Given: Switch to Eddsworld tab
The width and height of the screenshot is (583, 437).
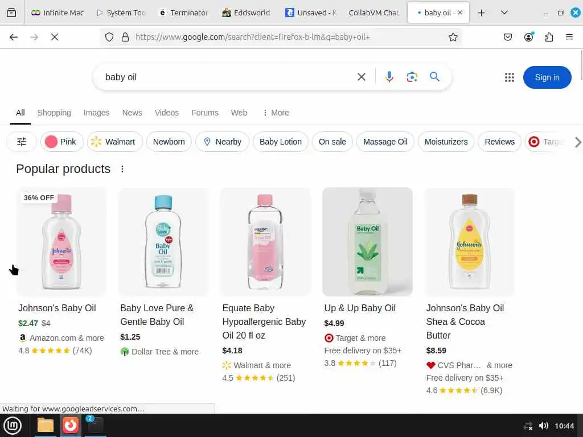Looking at the screenshot, I should (x=246, y=13).
